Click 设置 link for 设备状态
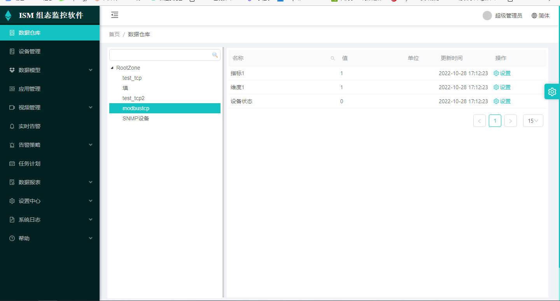 505,101
